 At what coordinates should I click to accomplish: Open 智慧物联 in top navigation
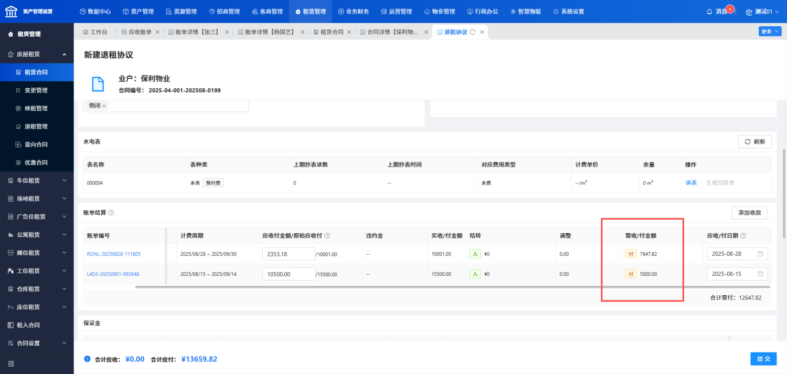526,12
